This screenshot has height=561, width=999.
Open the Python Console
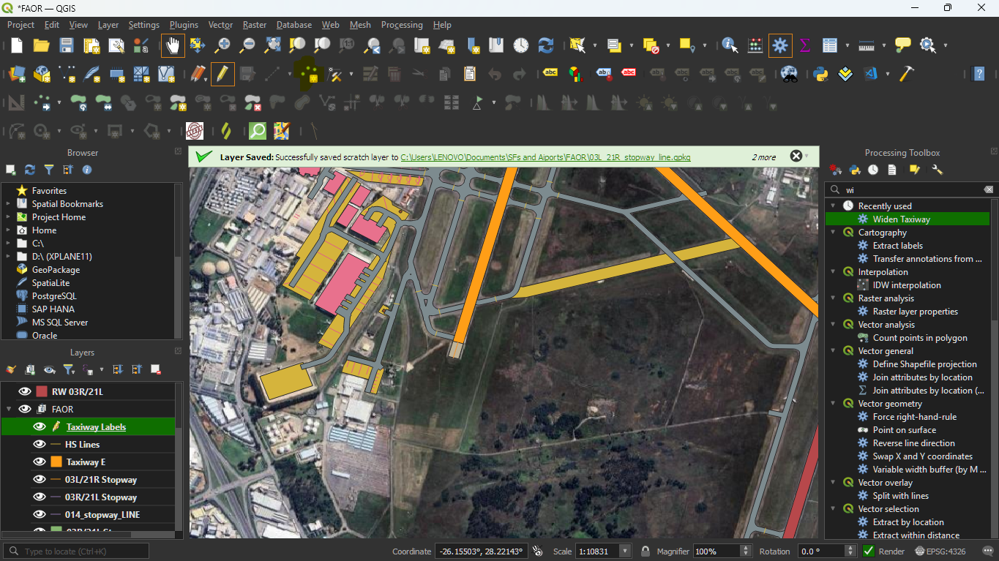coord(820,74)
